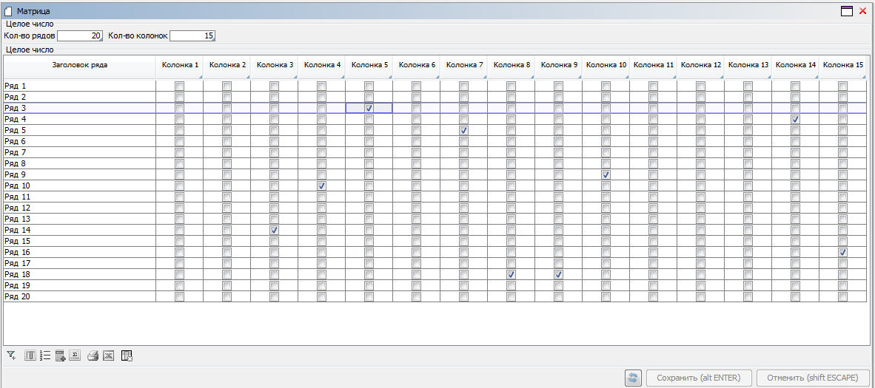Uncheck the checkbox at Ряд 3, Колонка 5

[369, 108]
